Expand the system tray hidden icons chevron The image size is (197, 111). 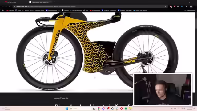click(172, 109)
